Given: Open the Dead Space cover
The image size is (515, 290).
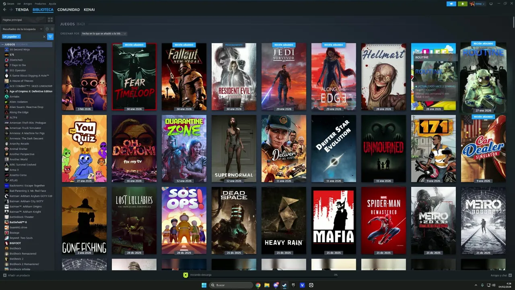Looking at the screenshot, I should click(234, 220).
